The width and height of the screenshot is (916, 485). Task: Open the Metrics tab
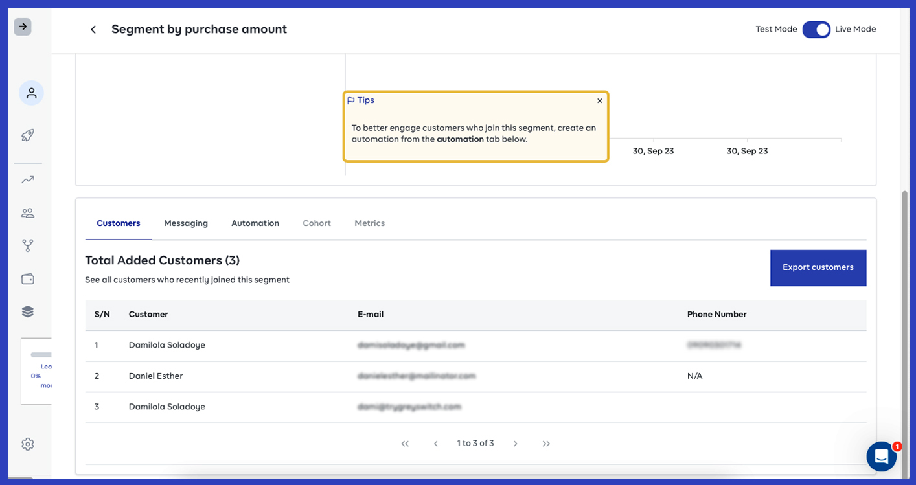coord(369,223)
